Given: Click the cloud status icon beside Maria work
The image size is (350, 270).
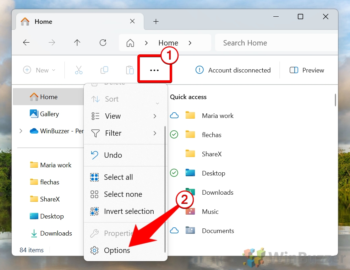Looking at the screenshot, I should click(x=174, y=115).
